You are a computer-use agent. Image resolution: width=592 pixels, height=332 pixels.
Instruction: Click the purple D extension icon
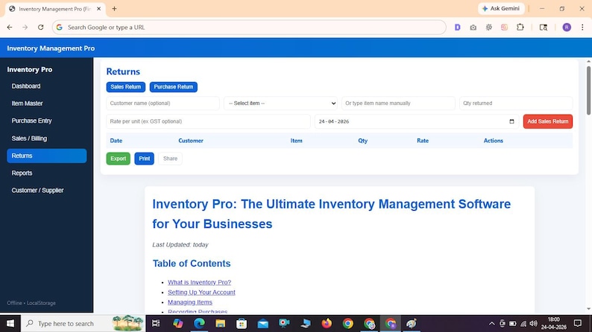pyautogui.click(x=457, y=27)
